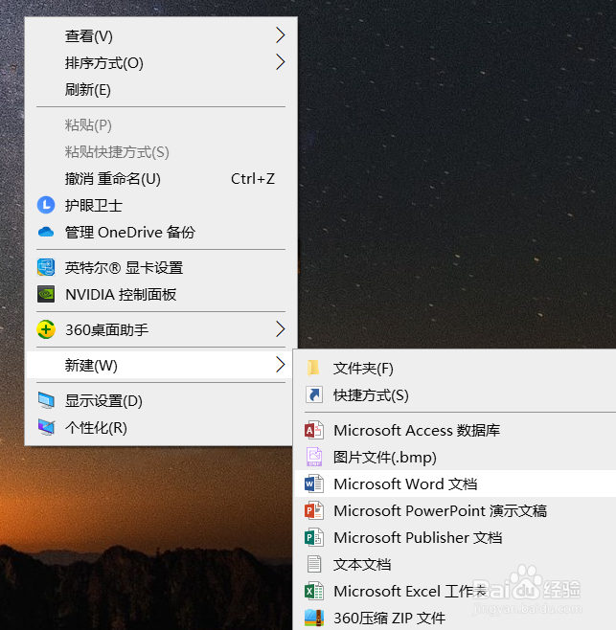Create a new 文本文档
Image resolution: width=616 pixels, height=630 pixels.
(x=456, y=565)
